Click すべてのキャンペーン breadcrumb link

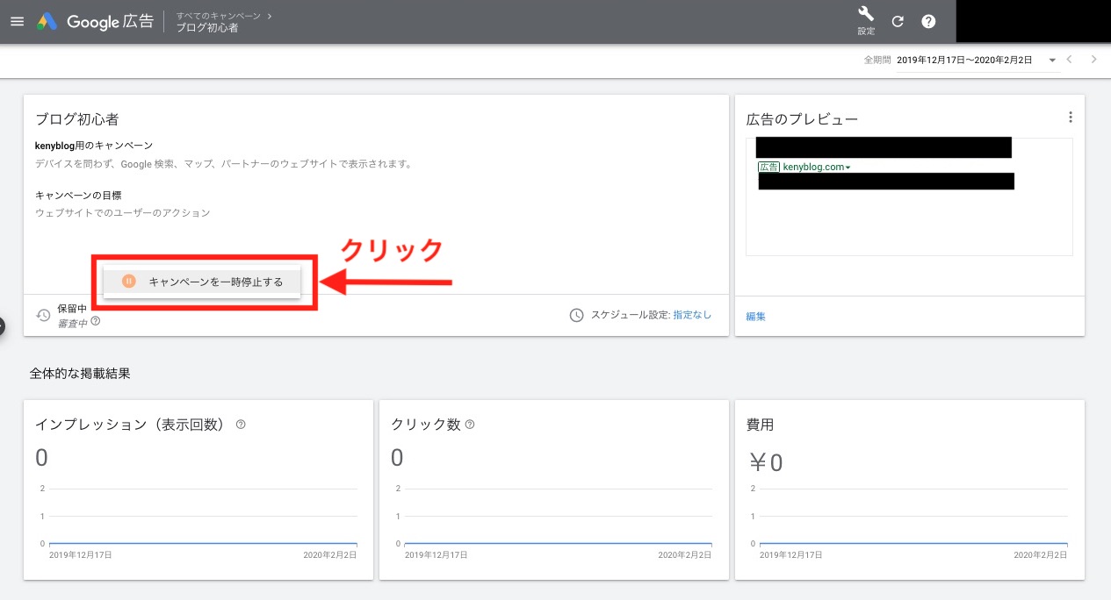click(220, 16)
